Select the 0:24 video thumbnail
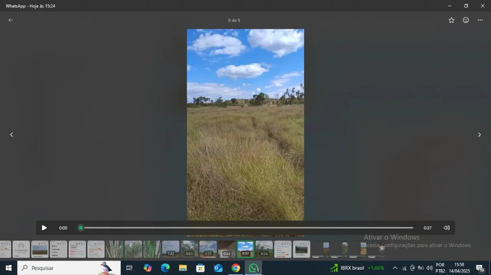491x275 pixels. tap(264, 249)
